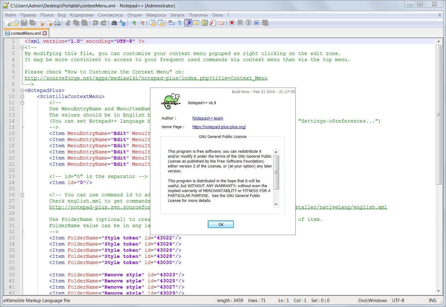This screenshot has width=446, height=307.
Task: Click the license text scroll down arrow
Action: (x=276, y=204)
